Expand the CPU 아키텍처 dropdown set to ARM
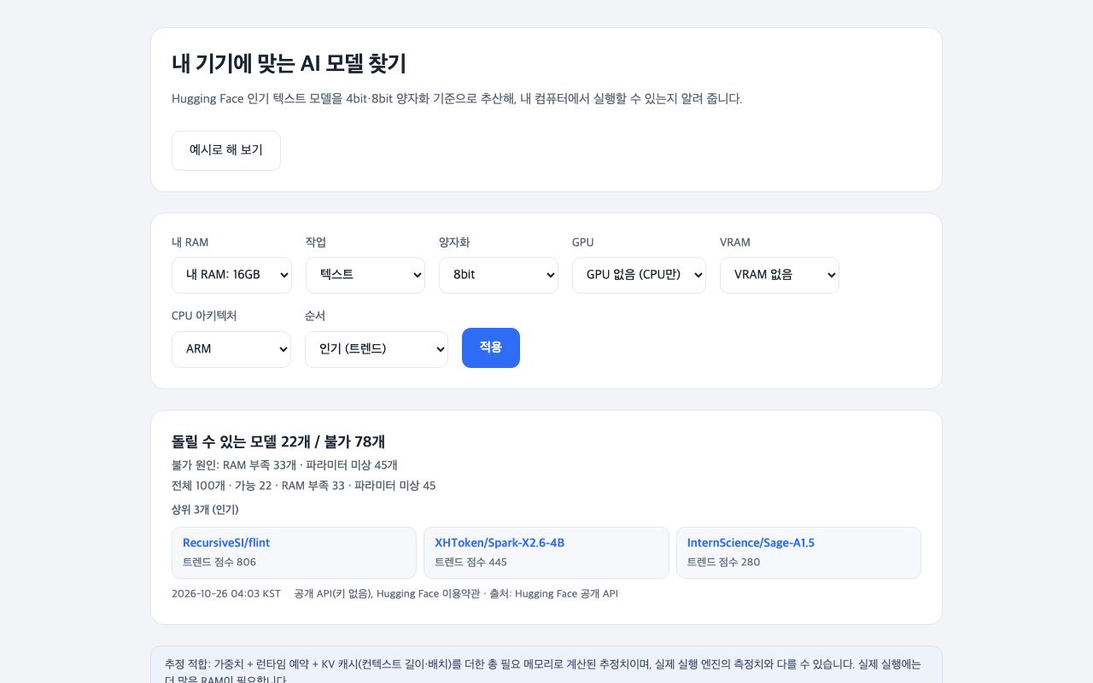The width and height of the screenshot is (1093, 683). click(x=231, y=349)
